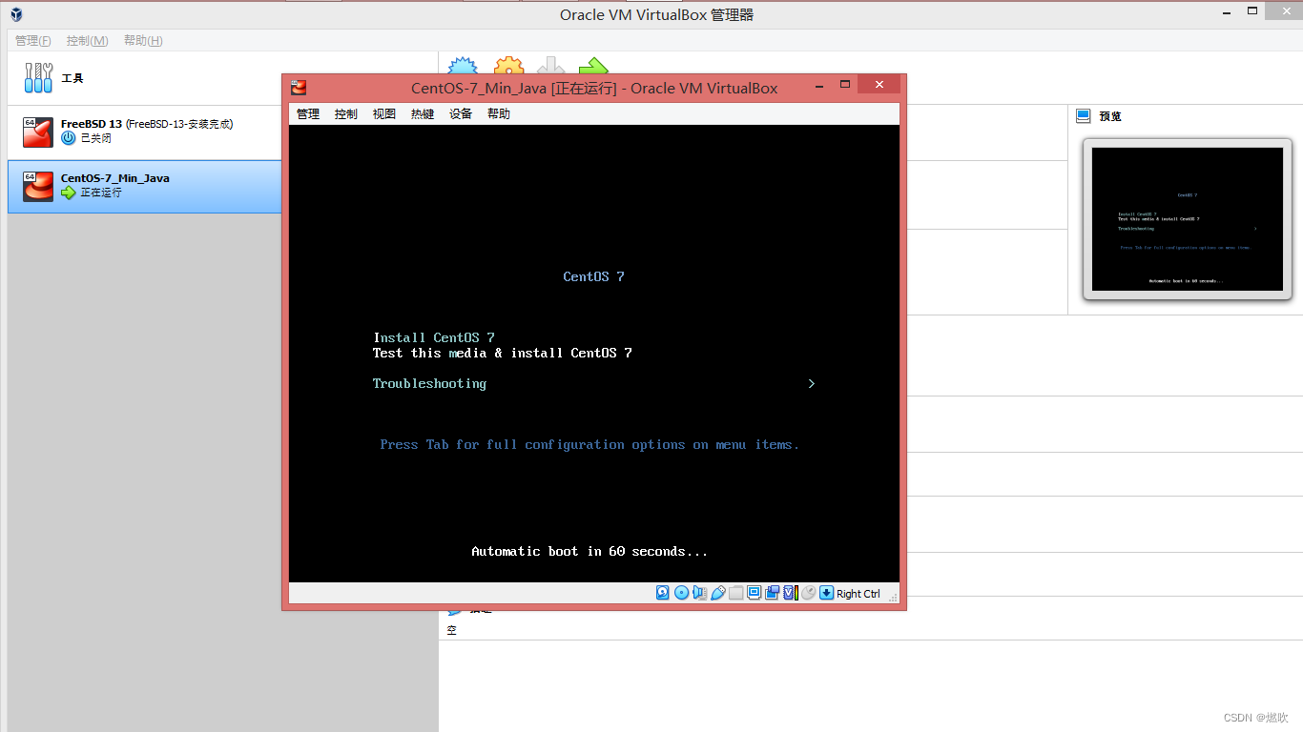The image size is (1303, 732).
Task: Expand the Troubleshooting submenu arrow
Action: [x=812, y=383]
